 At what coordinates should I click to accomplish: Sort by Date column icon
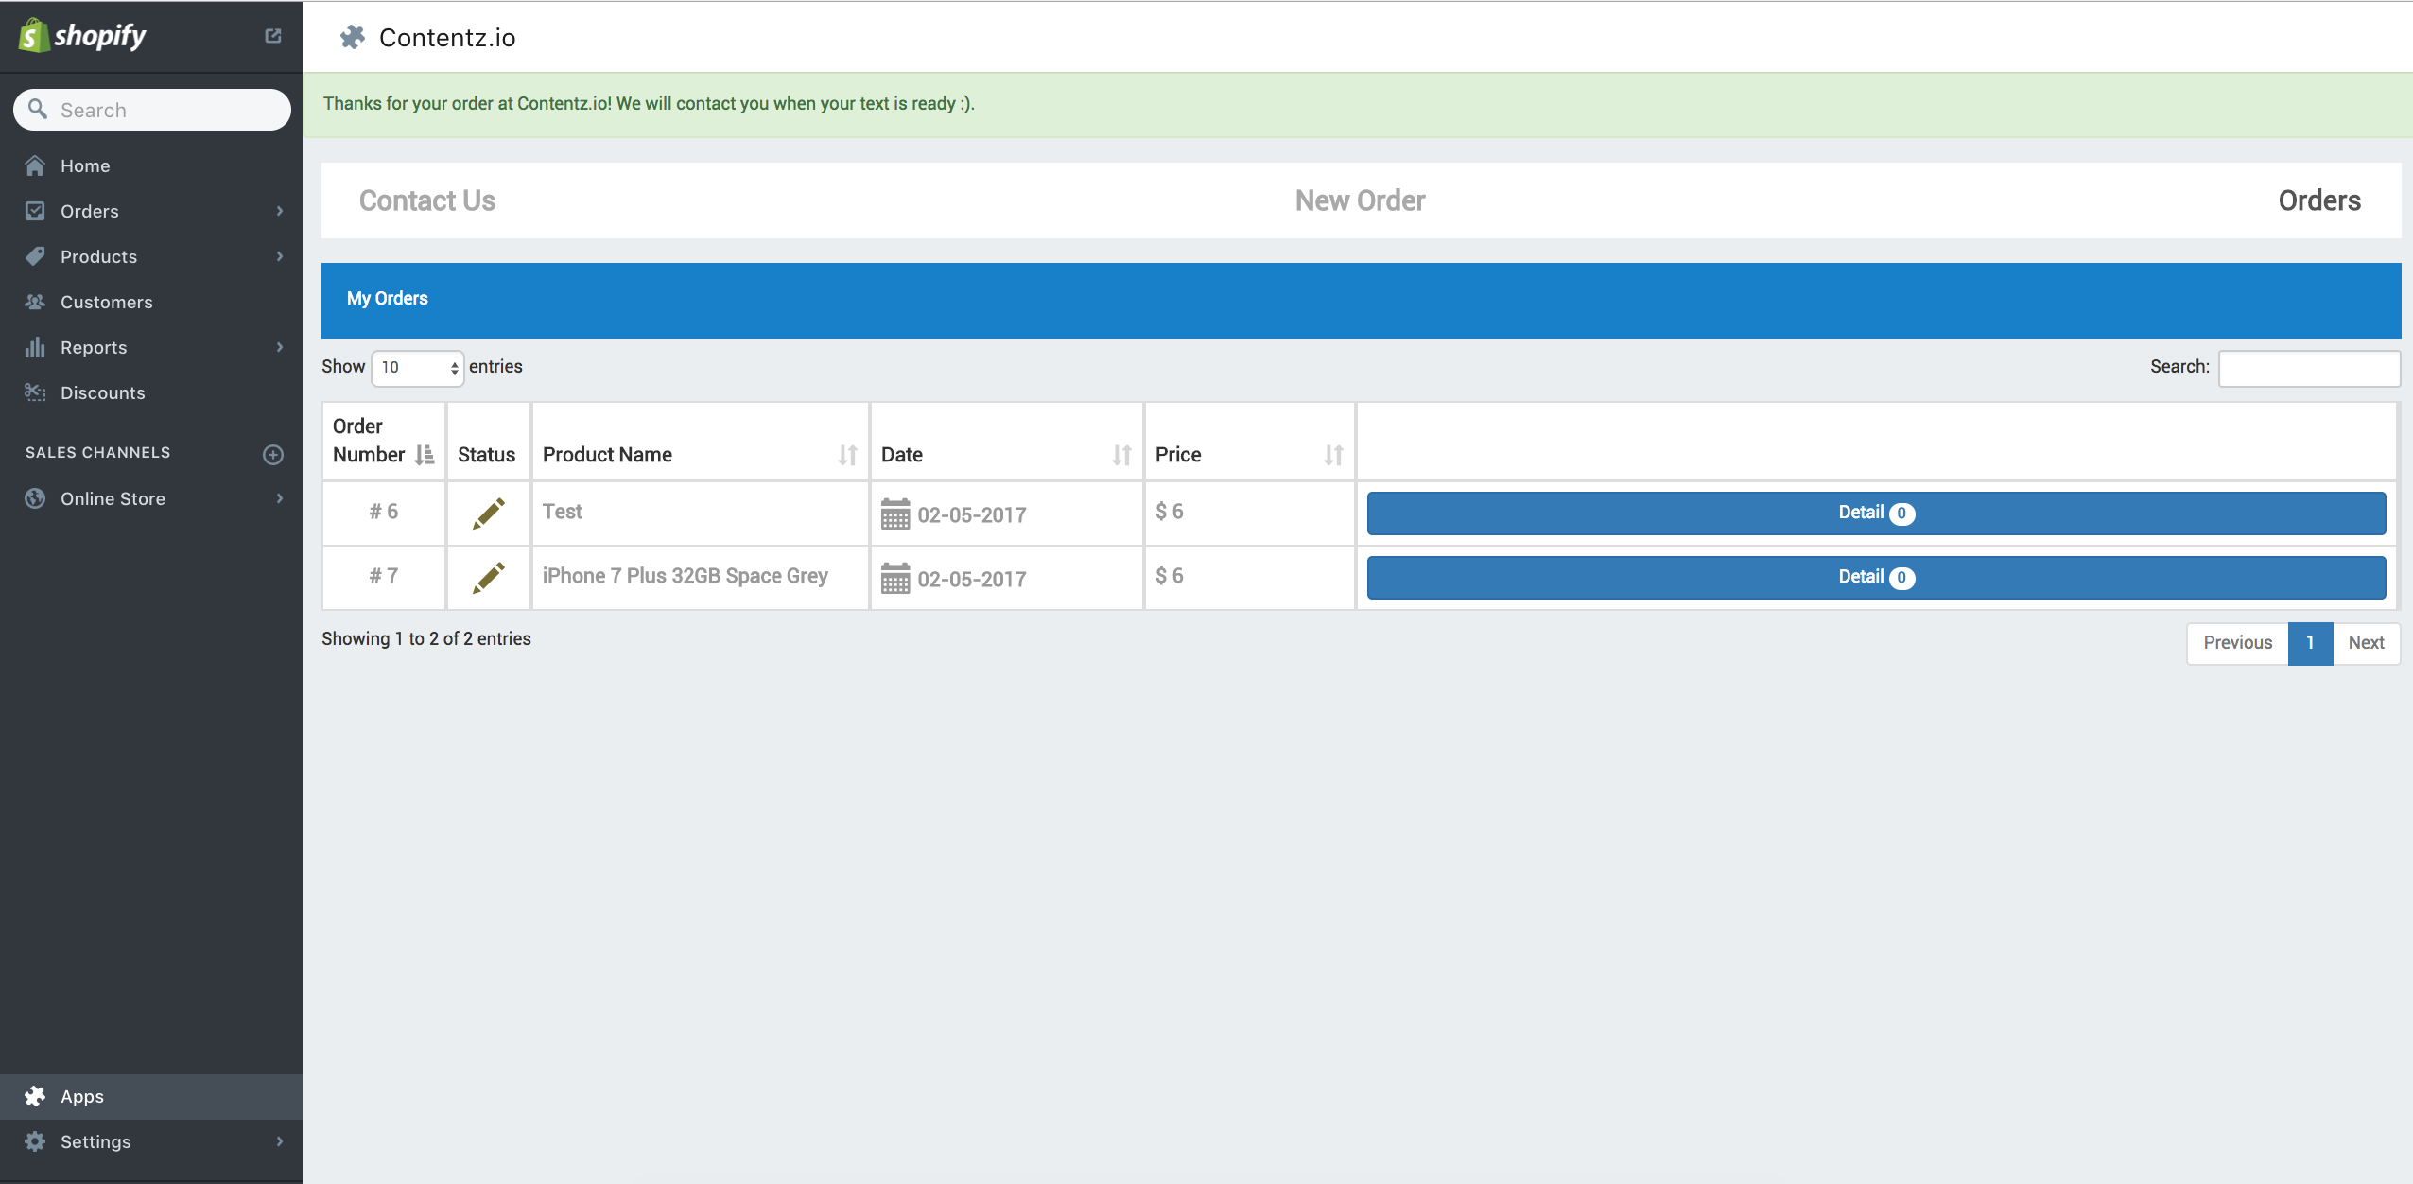(1122, 455)
